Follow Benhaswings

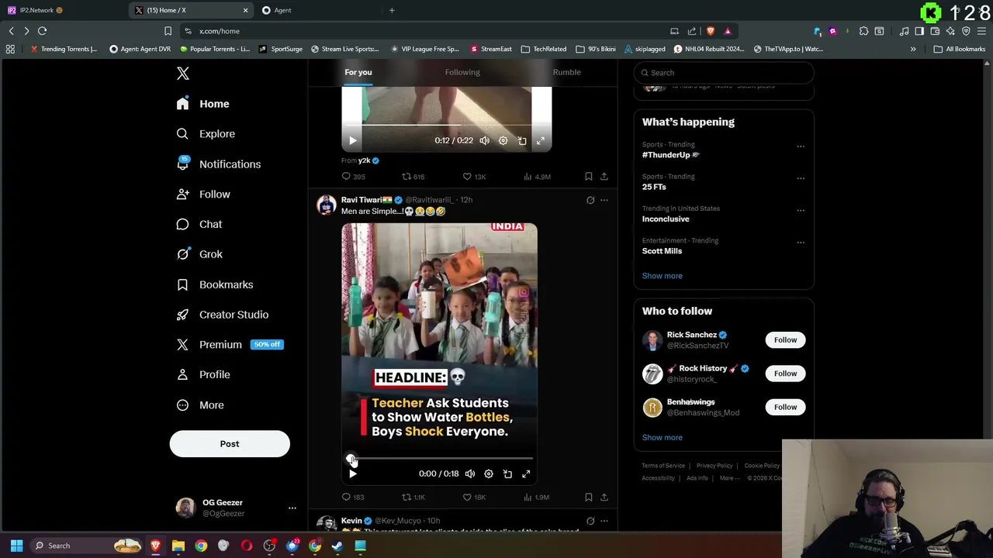tap(785, 407)
